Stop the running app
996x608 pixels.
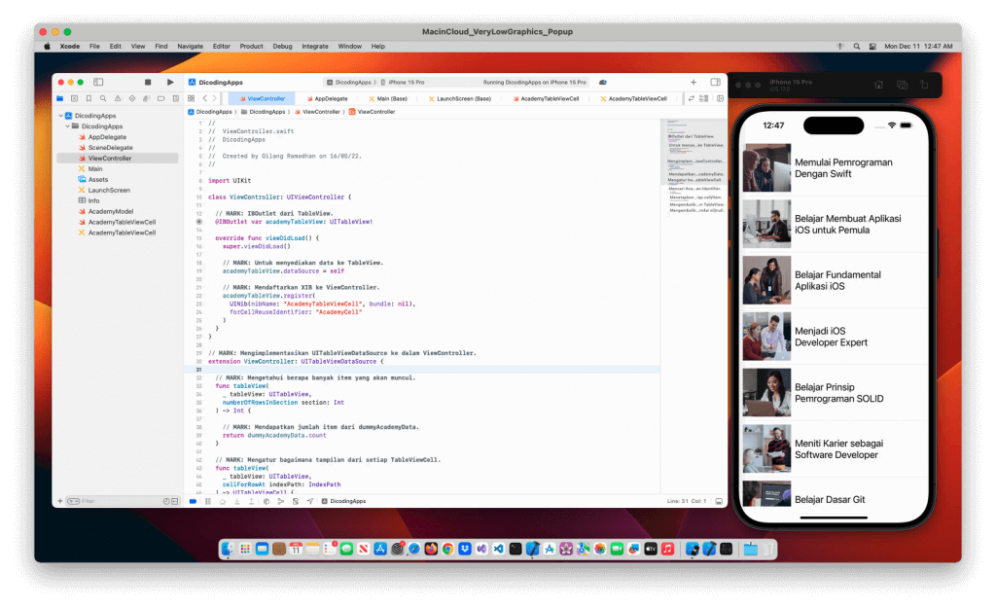[x=148, y=82]
